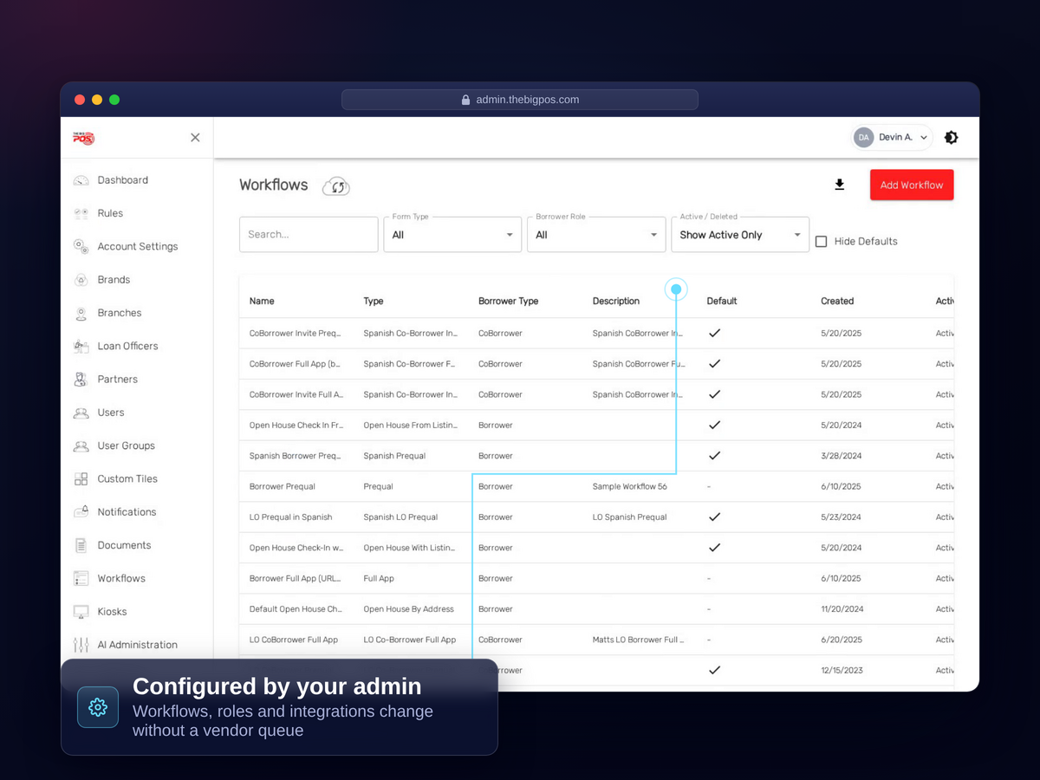Click the download export icon

[839, 185]
